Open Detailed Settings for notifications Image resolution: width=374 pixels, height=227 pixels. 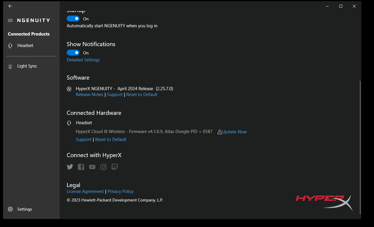83,60
